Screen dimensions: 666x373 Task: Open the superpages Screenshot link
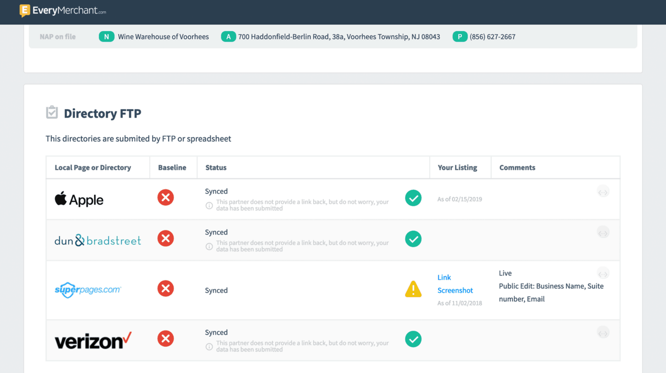tap(455, 290)
